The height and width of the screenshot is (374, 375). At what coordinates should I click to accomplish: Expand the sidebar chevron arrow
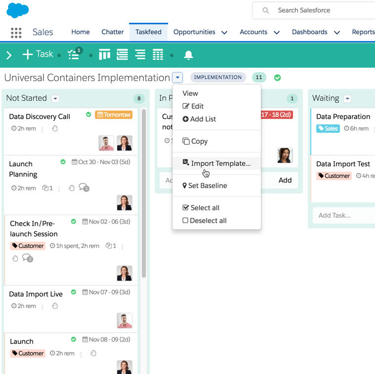coord(9,55)
